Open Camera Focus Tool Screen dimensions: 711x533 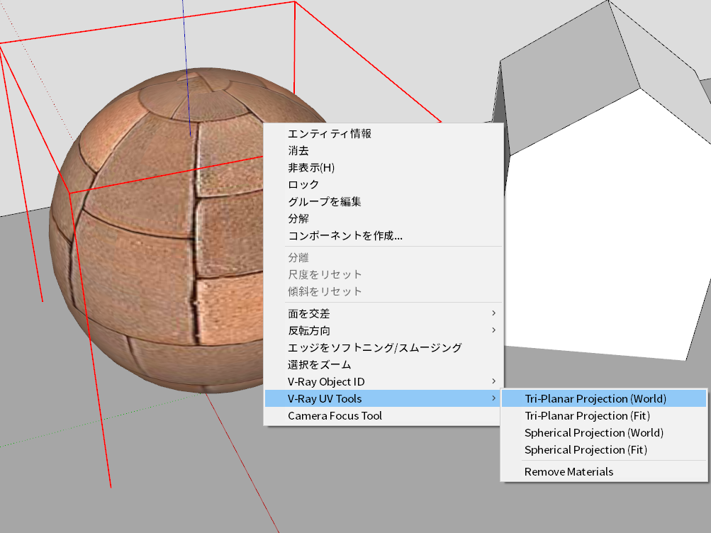[383, 416]
